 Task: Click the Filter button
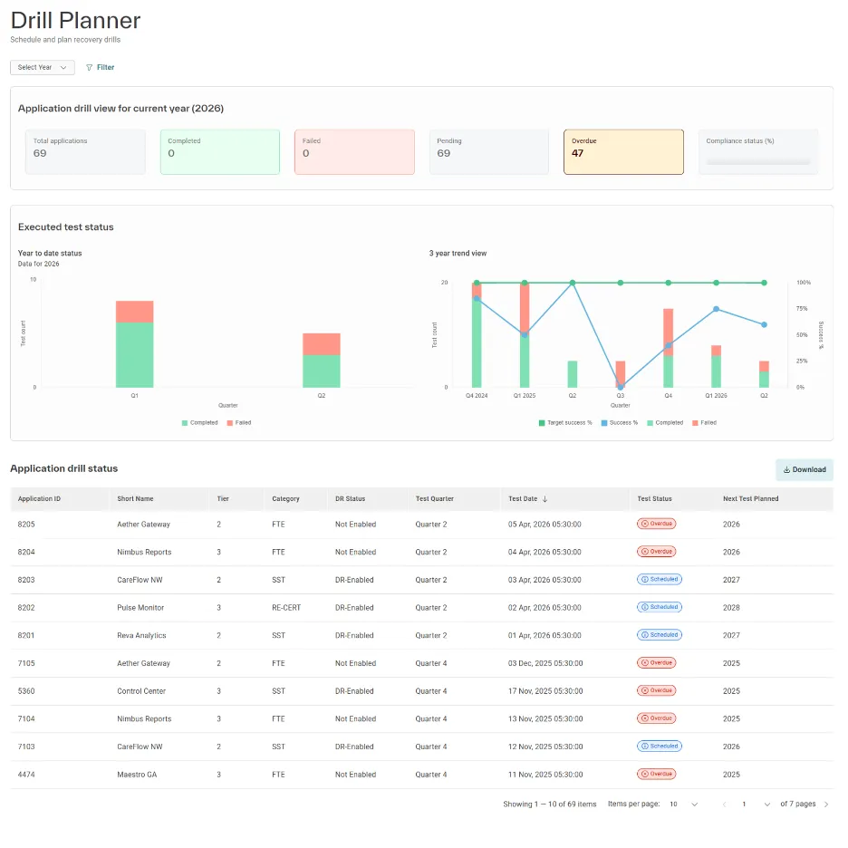(x=100, y=67)
